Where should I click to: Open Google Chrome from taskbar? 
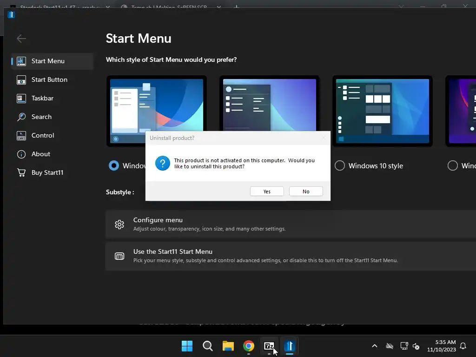click(x=249, y=346)
